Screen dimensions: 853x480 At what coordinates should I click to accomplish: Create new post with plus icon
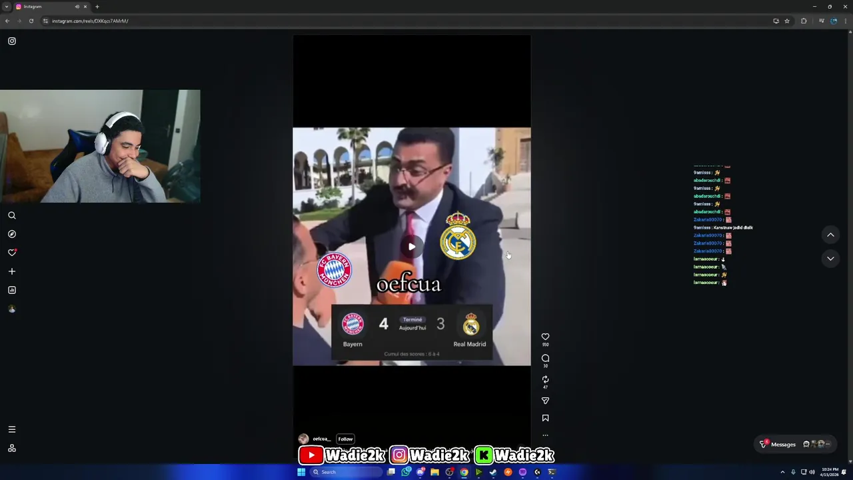click(12, 271)
